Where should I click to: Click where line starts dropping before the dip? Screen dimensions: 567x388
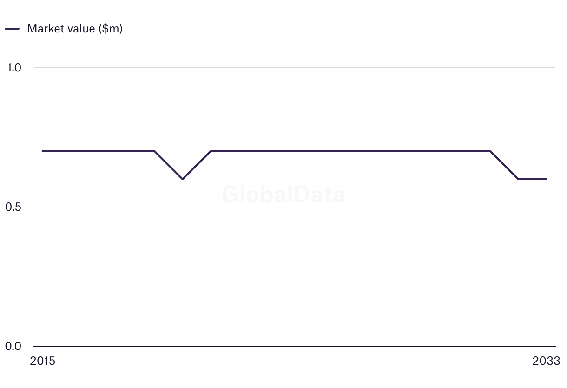coord(154,151)
